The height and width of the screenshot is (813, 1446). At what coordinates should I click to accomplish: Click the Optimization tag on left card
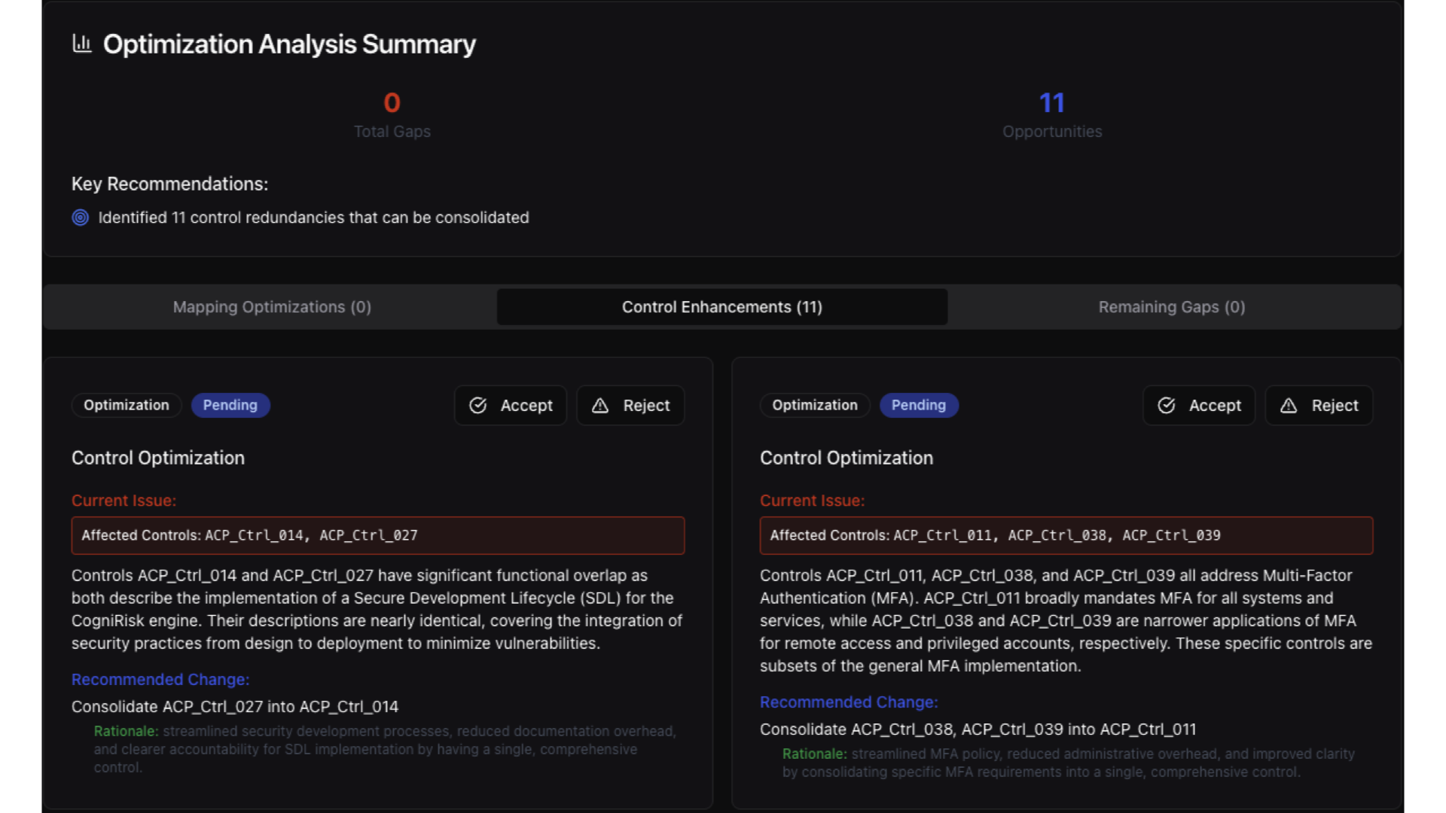click(x=127, y=405)
